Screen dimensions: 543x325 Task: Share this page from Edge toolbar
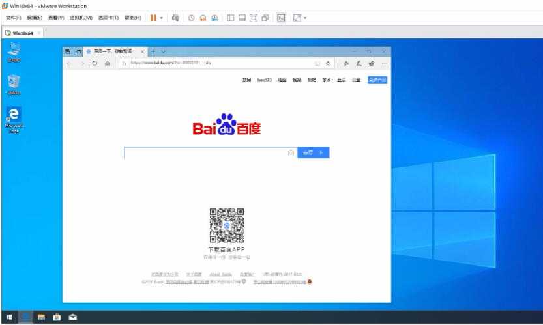coord(372,63)
